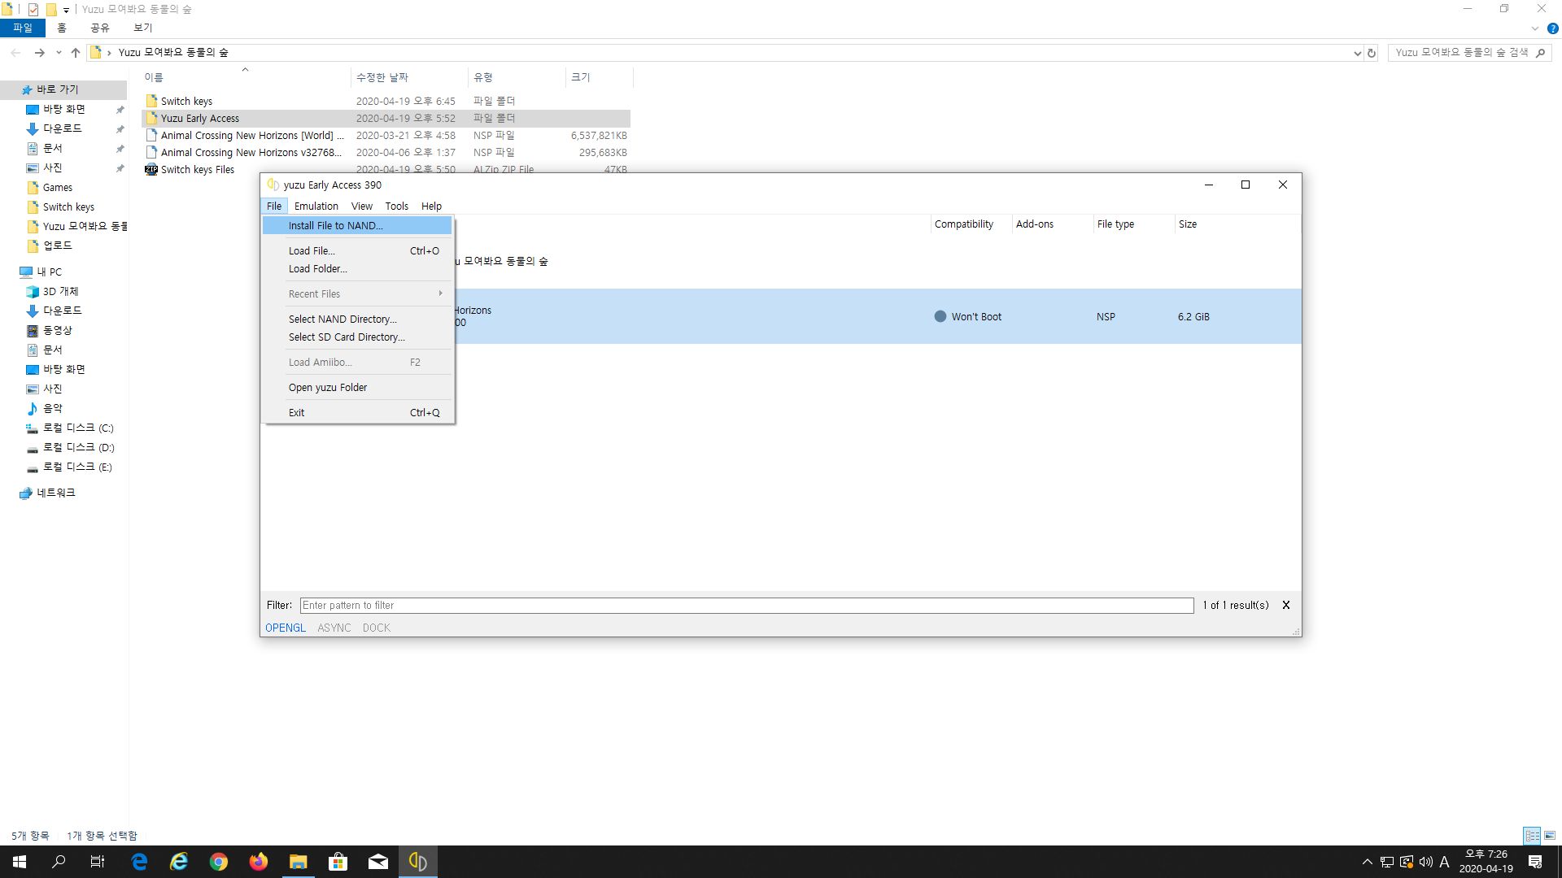Toggle ASYNC mode in status bar
Viewport: 1562px width, 878px height.
334,628
